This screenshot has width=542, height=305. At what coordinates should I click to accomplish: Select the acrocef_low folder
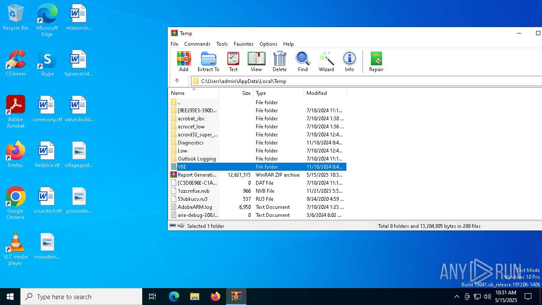[x=257, y=127]
